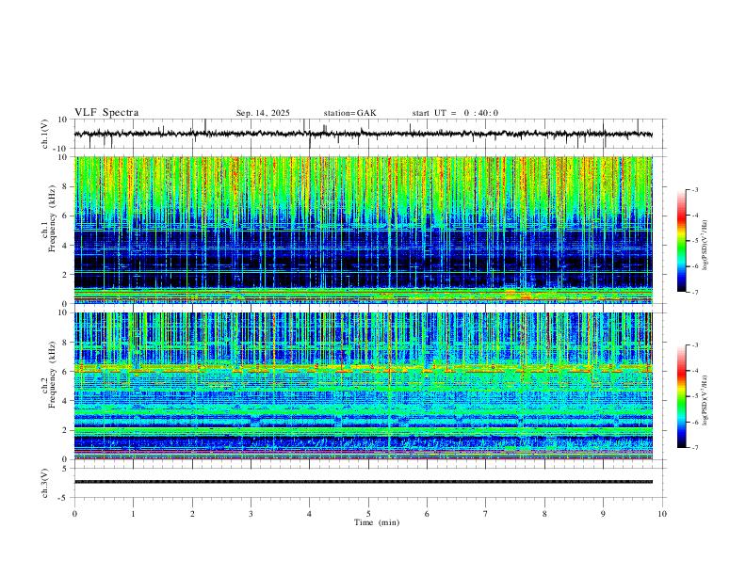Click time axis tick label "0"
The height and width of the screenshot is (576, 746).
[74, 514]
